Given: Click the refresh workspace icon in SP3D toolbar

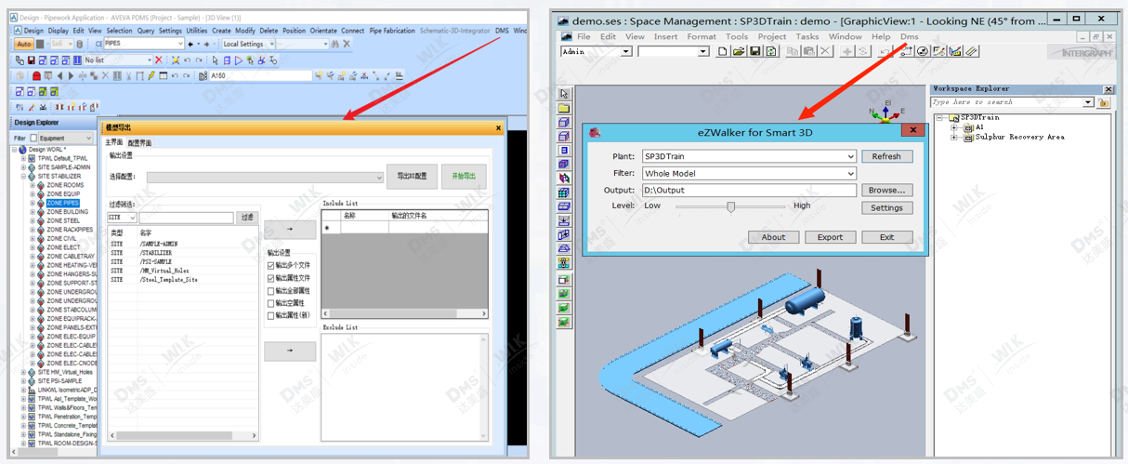Looking at the screenshot, I should point(770,51).
